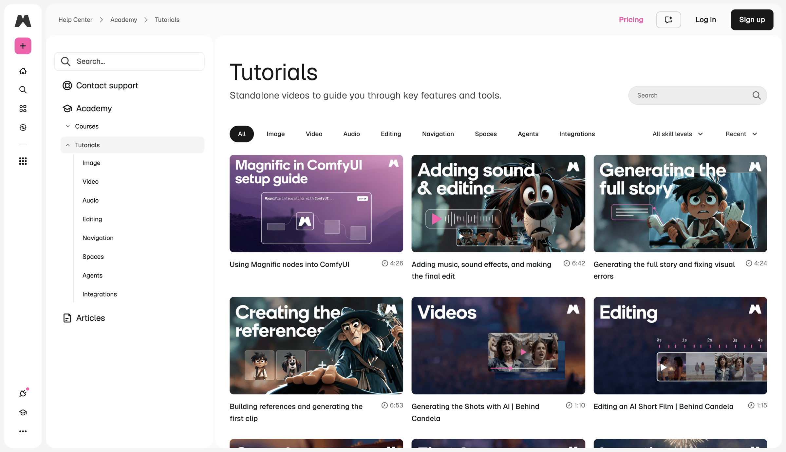Open the three-dot more options icon
Screen dimensions: 786x452
[x=23, y=431]
